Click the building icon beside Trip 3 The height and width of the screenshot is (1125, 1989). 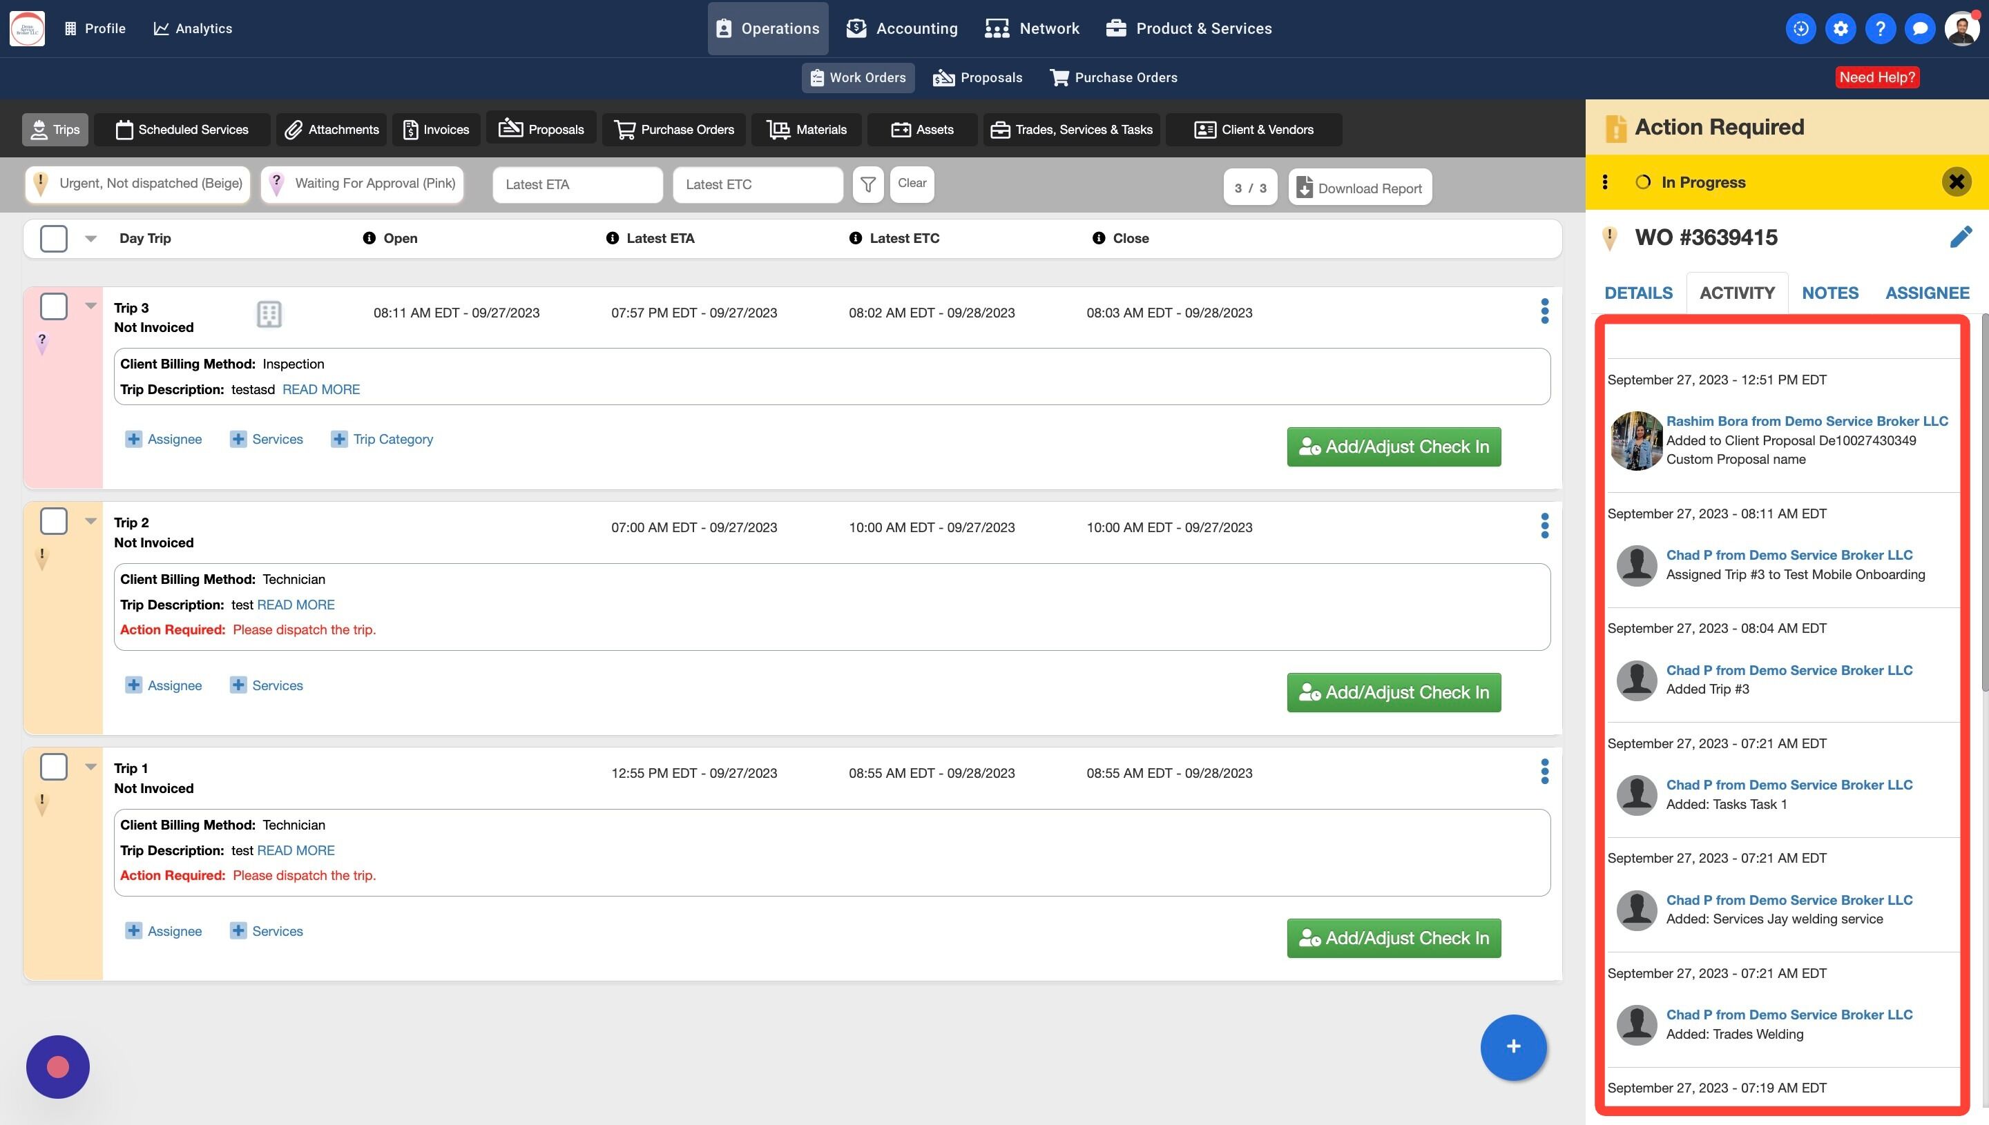268,314
